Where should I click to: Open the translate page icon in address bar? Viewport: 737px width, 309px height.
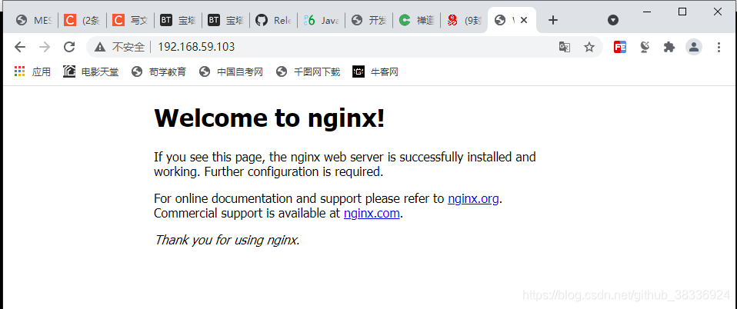565,47
